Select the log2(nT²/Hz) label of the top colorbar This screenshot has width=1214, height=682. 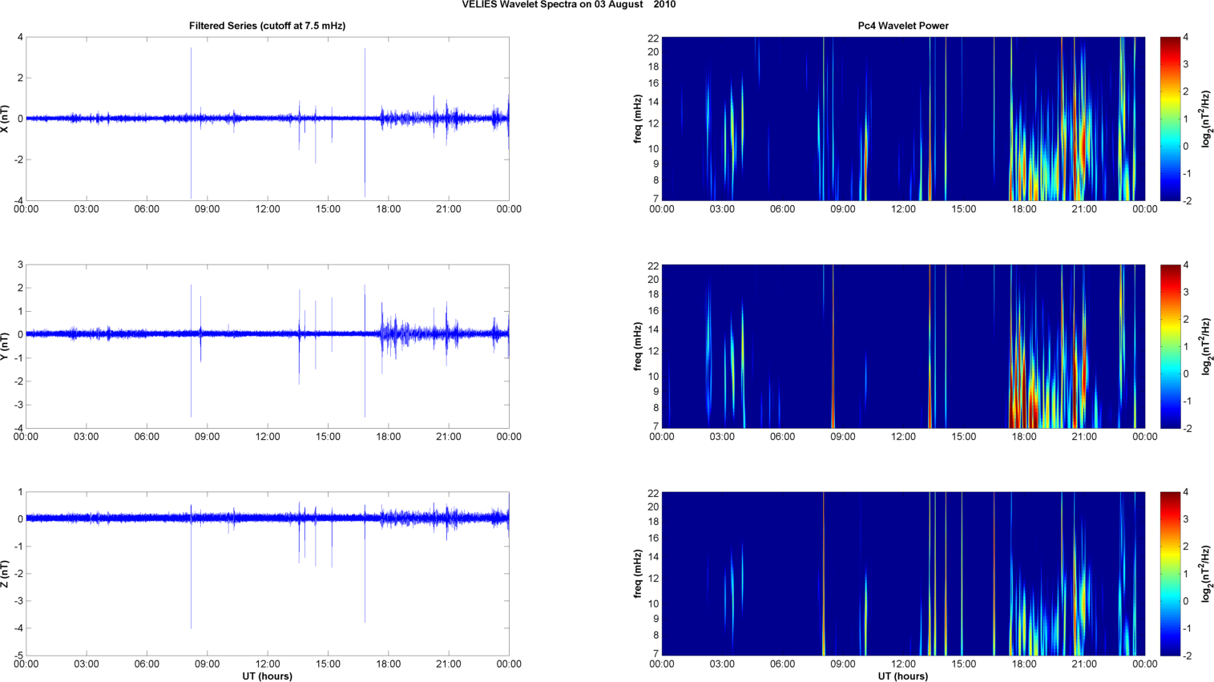[1206, 119]
